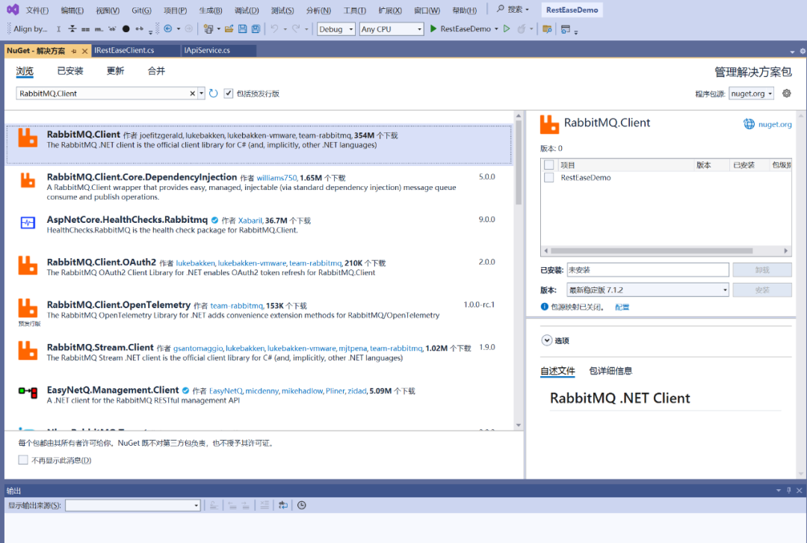
Task: Open the Git menu
Action: (x=141, y=10)
